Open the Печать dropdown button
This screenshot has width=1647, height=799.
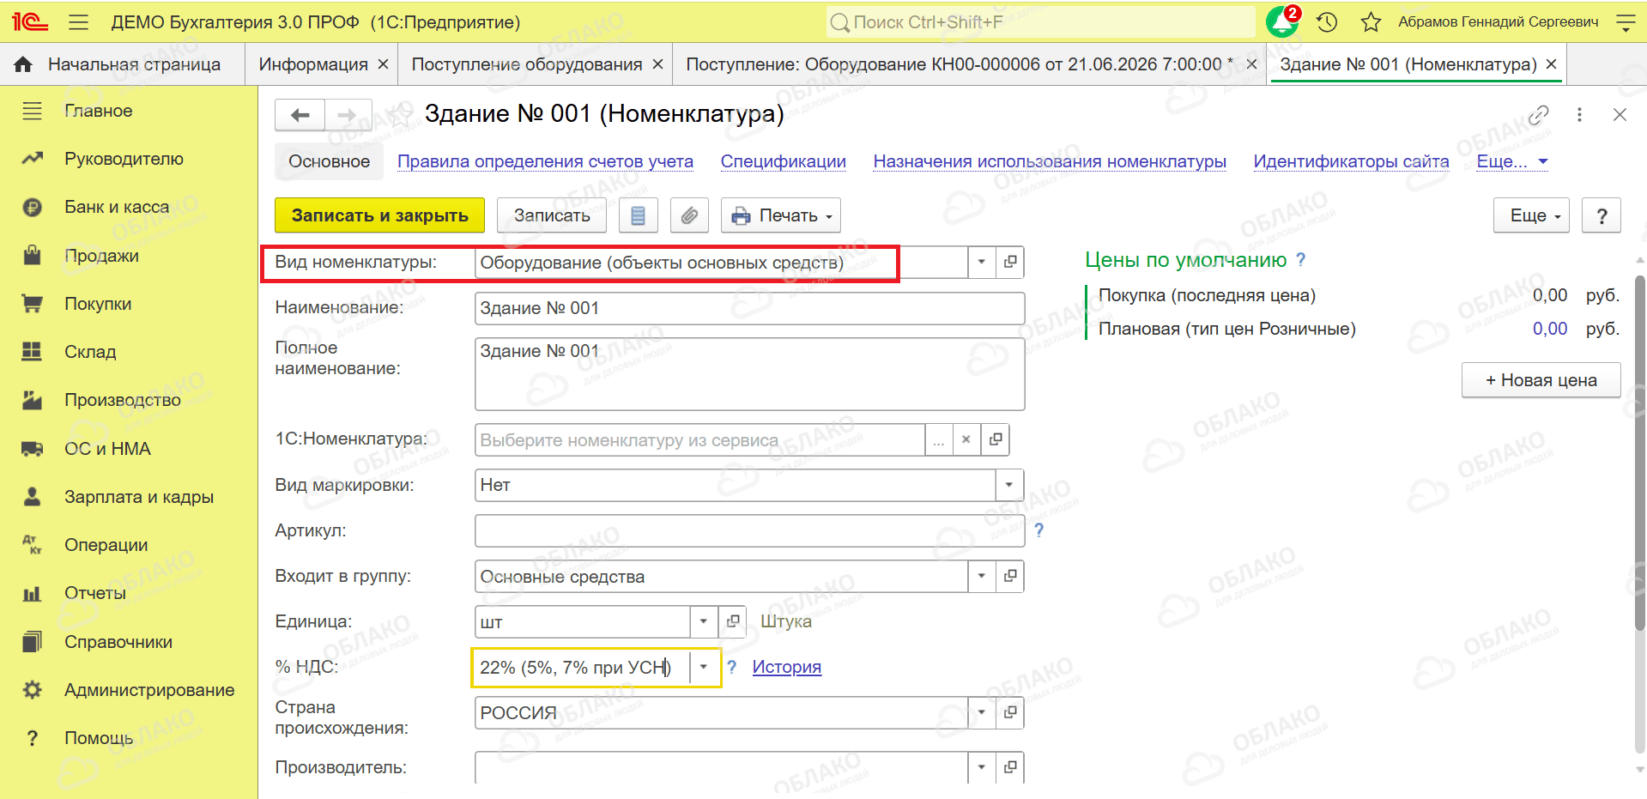pos(781,215)
